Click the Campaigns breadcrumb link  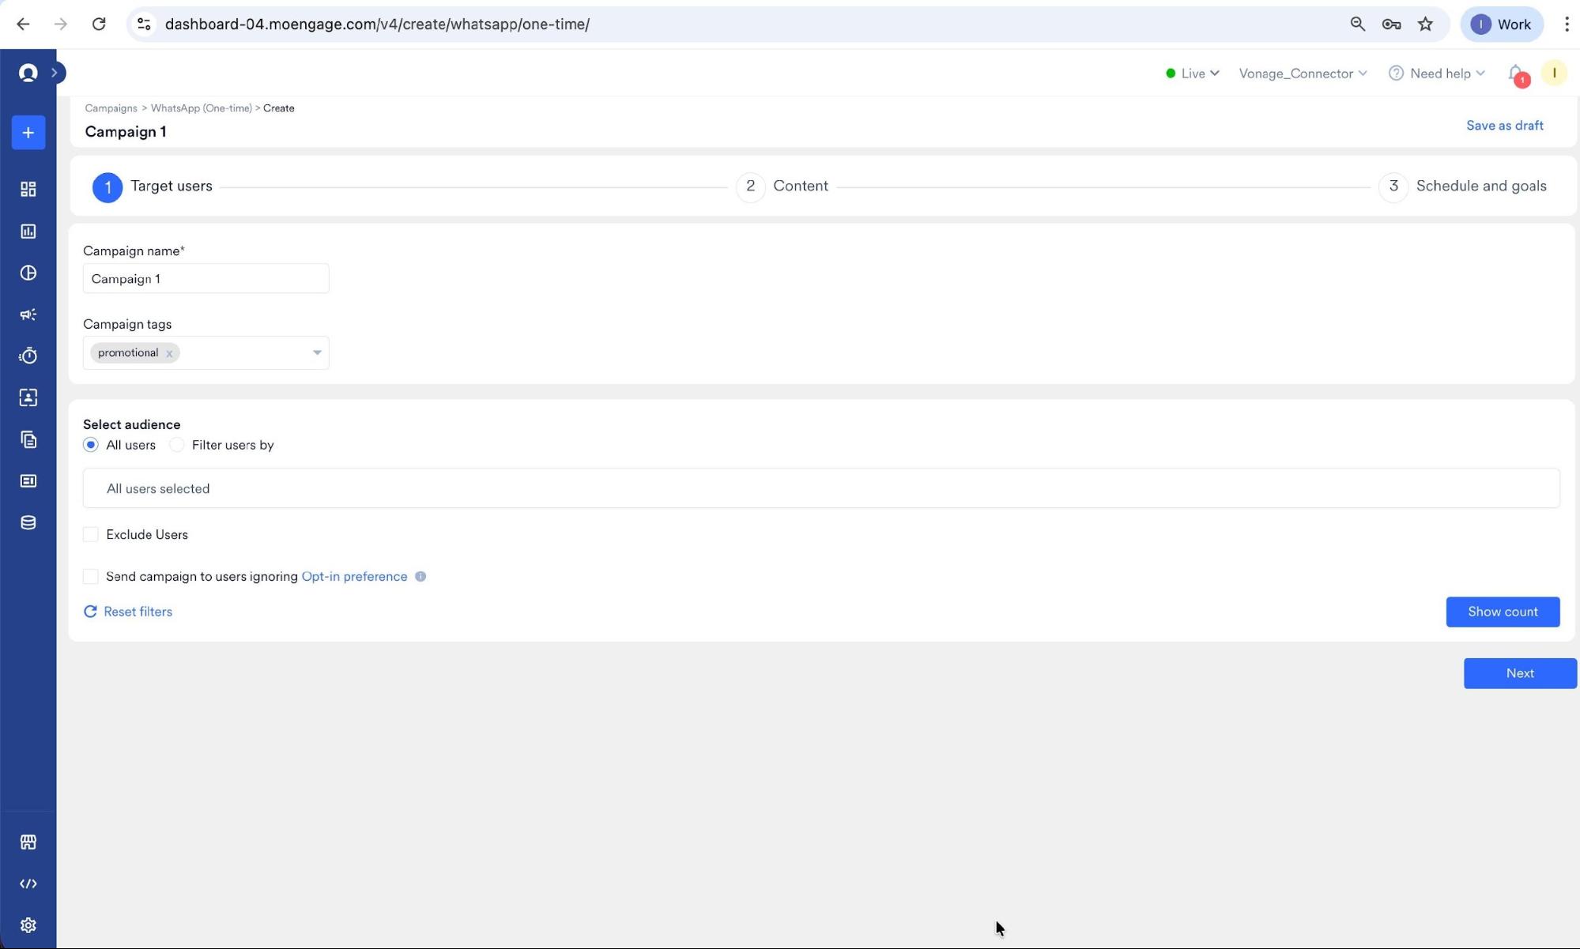pos(111,108)
